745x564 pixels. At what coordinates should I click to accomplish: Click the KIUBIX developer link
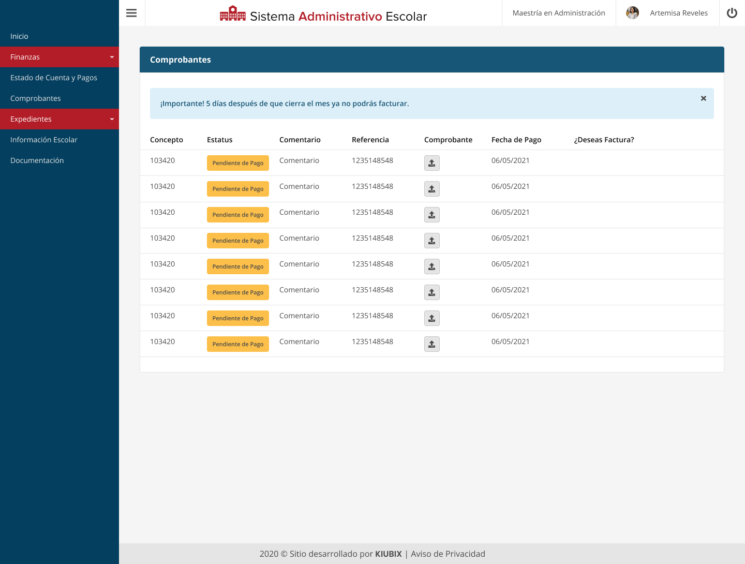click(x=388, y=554)
